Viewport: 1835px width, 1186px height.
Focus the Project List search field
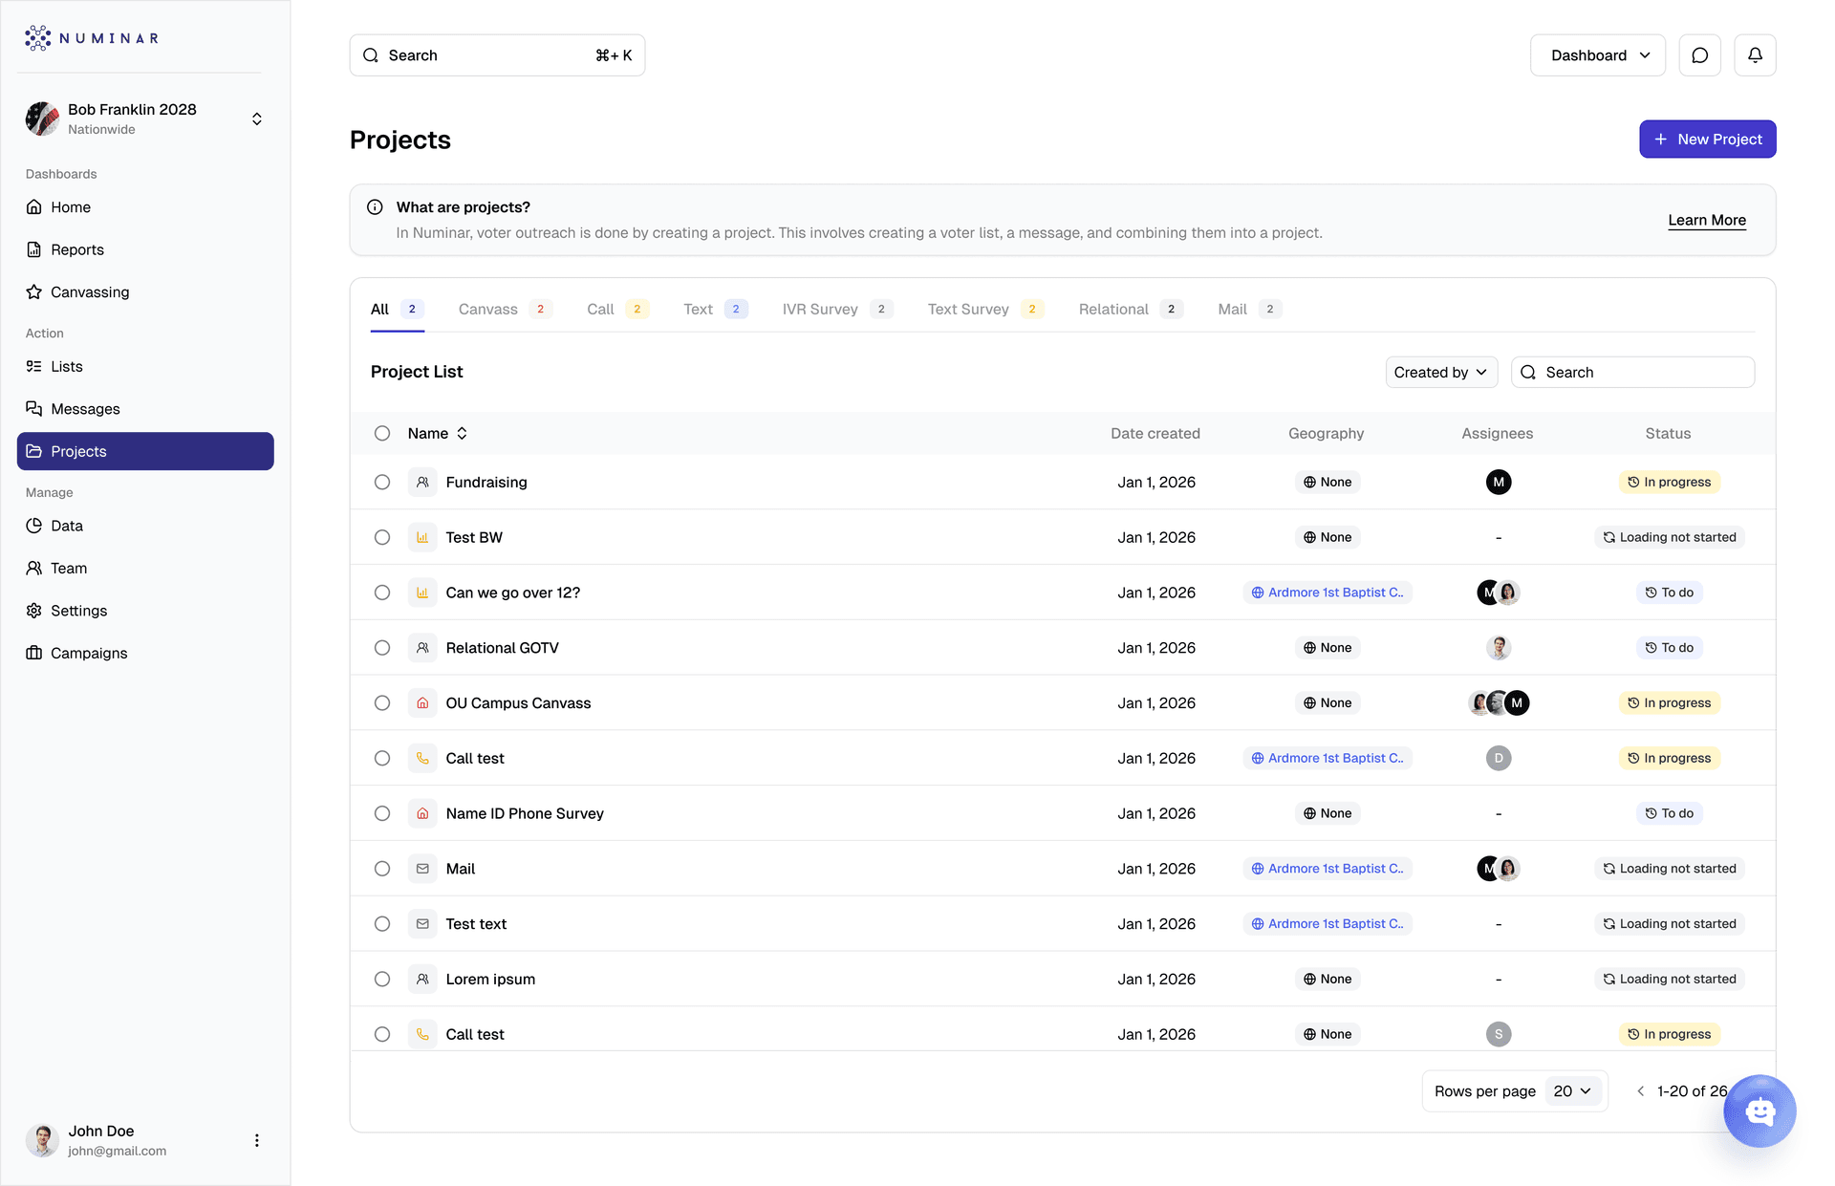(1631, 373)
